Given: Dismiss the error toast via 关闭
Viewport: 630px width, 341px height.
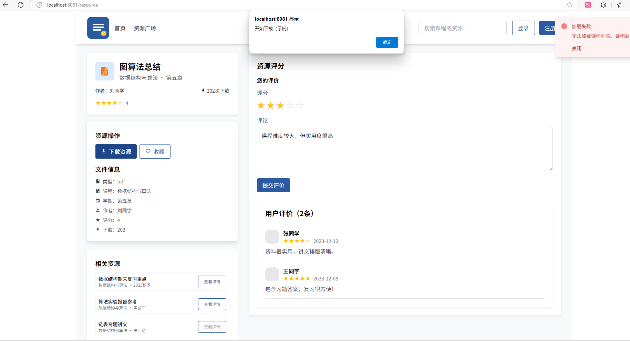Looking at the screenshot, I should 577,48.
